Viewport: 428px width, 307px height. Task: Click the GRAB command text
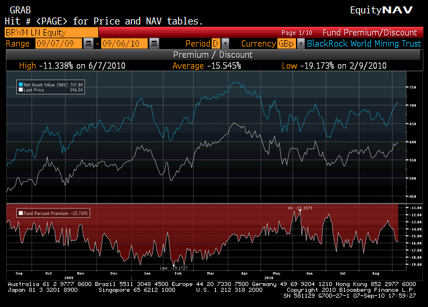pyautogui.click(x=20, y=10)
